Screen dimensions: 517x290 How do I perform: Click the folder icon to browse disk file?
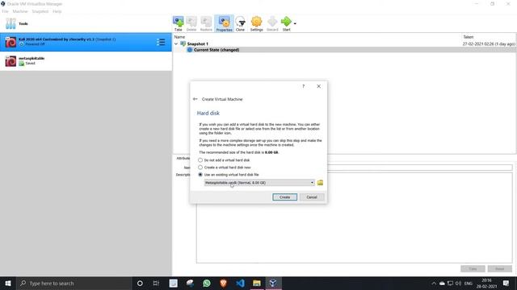point(320,183)
